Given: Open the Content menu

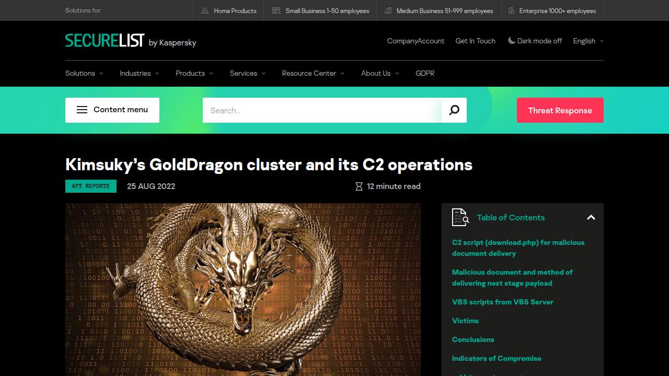Looking at the screenshot, I should tap(112, 110).
